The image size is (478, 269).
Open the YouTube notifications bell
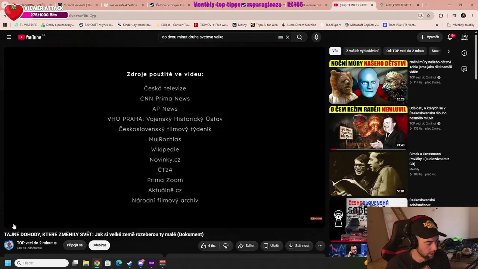(x=450, y=37)
